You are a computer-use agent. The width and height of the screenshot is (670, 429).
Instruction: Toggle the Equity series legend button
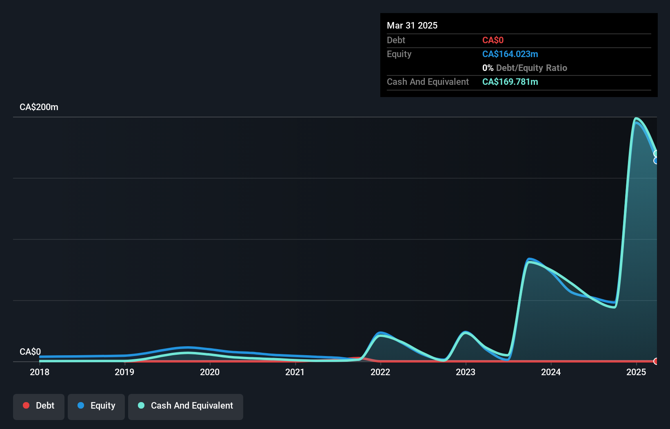click(96, 407)
